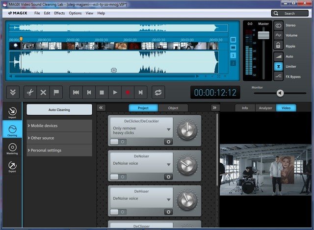Screen dimensions: 314x230
Task: Switch to the Analyzer tab
Action: coord(265,108)
